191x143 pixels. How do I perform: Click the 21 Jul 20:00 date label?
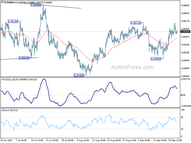tap(52, 140)
